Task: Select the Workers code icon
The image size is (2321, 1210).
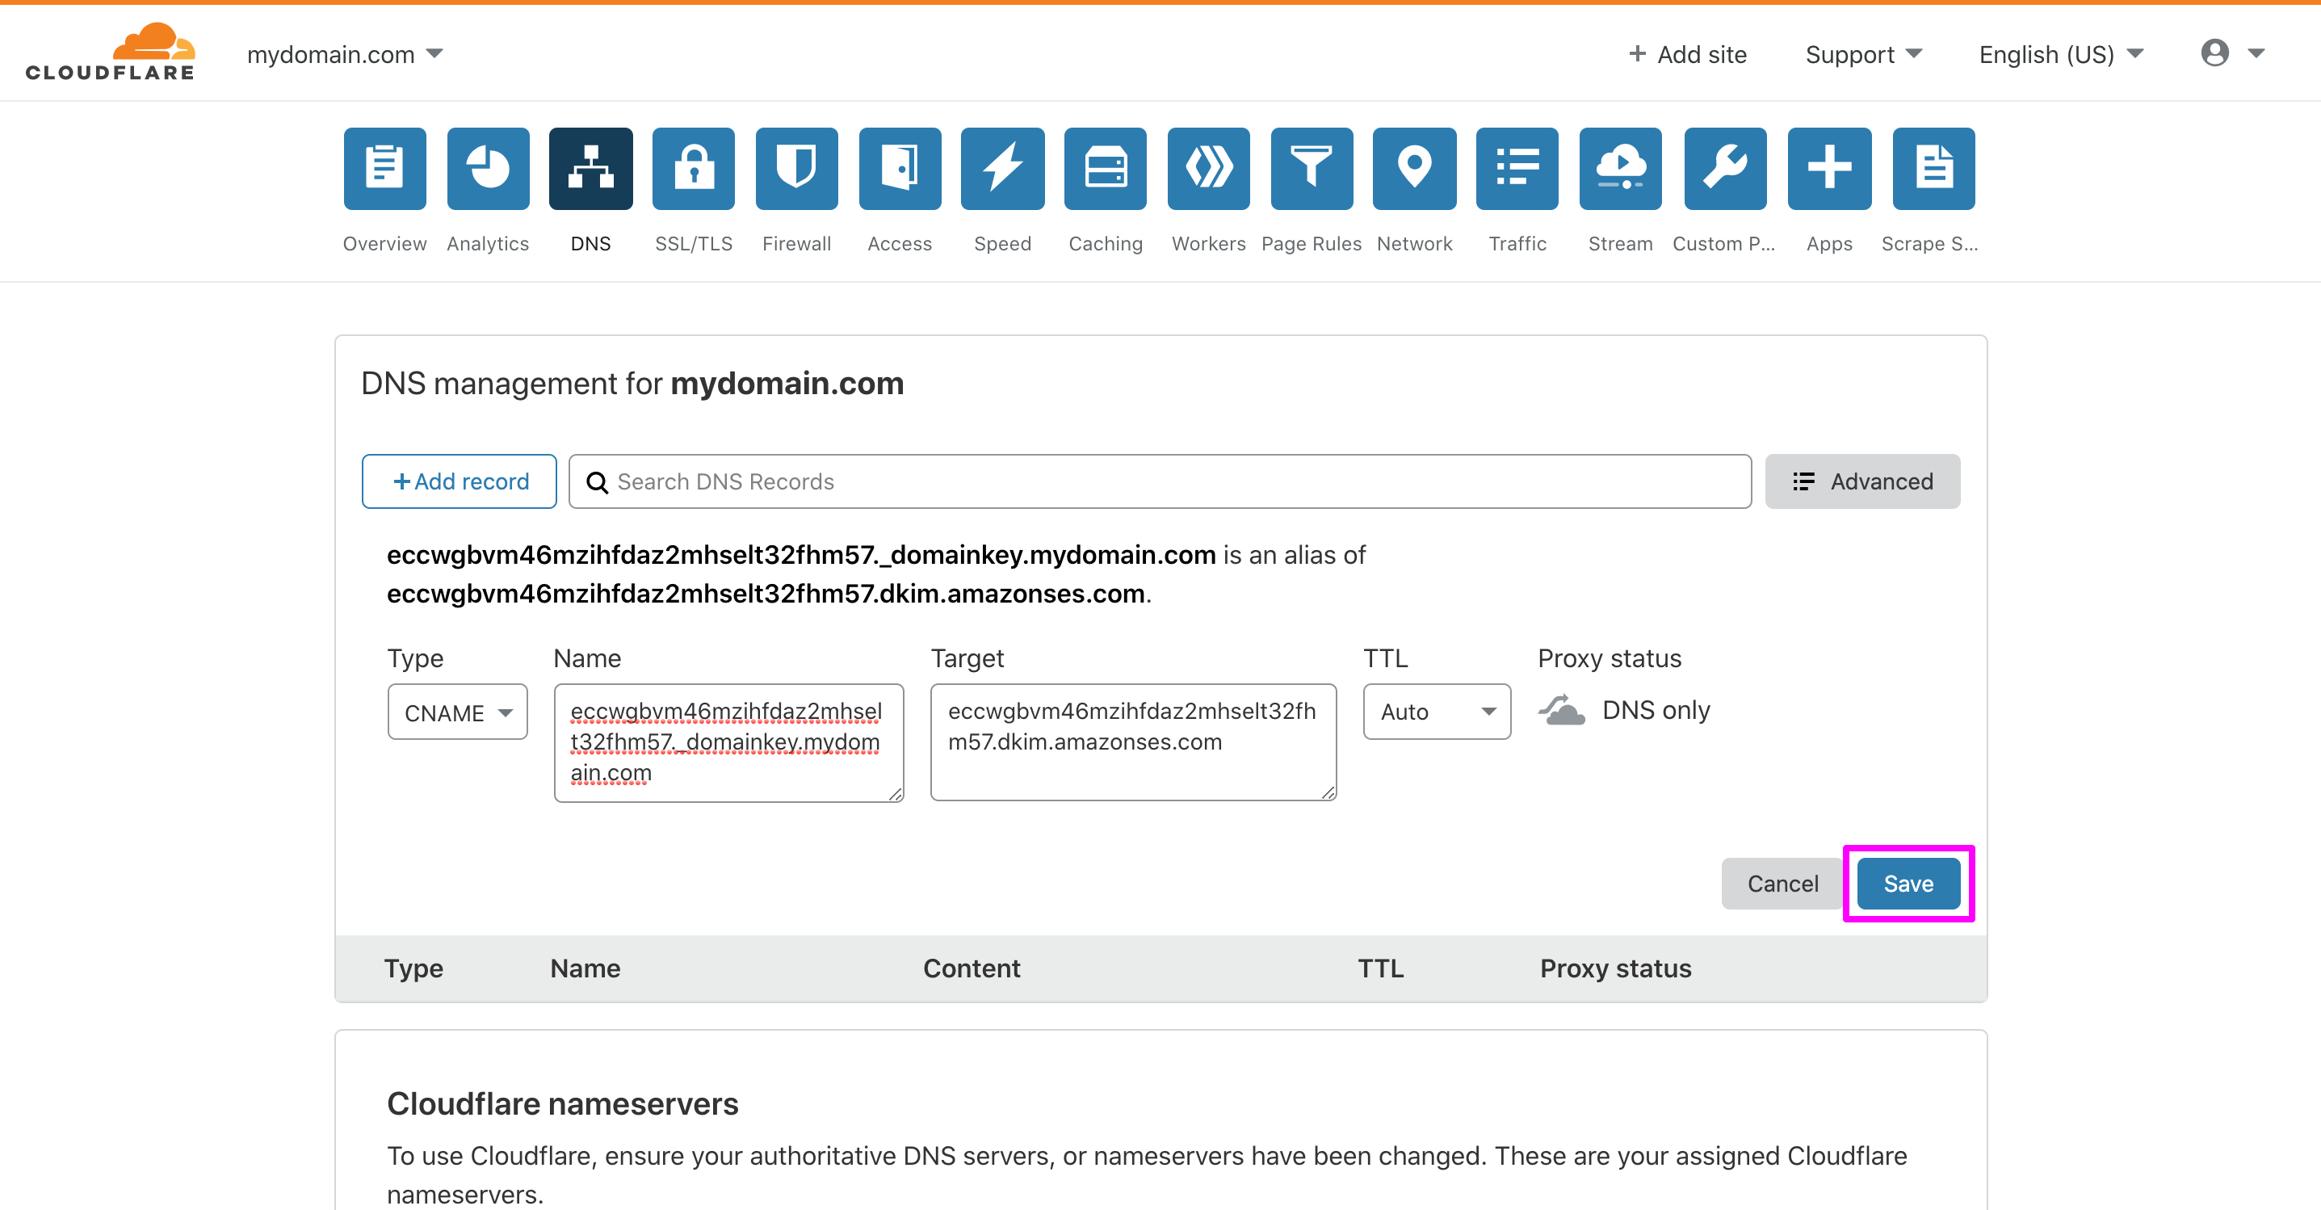Action: [x=1207, y=169]
